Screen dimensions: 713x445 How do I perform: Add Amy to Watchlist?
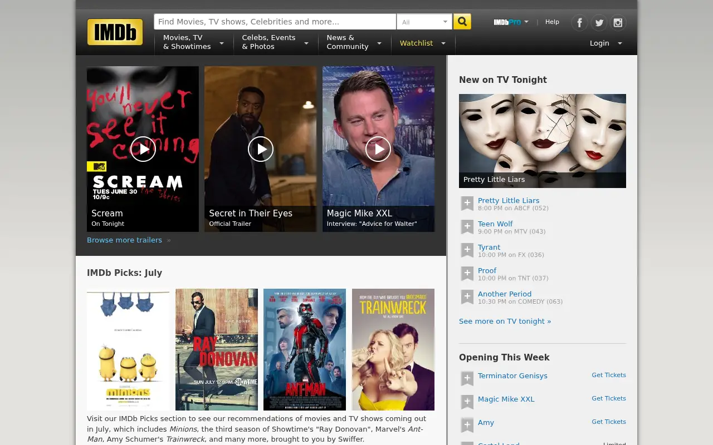pos(467,426)
